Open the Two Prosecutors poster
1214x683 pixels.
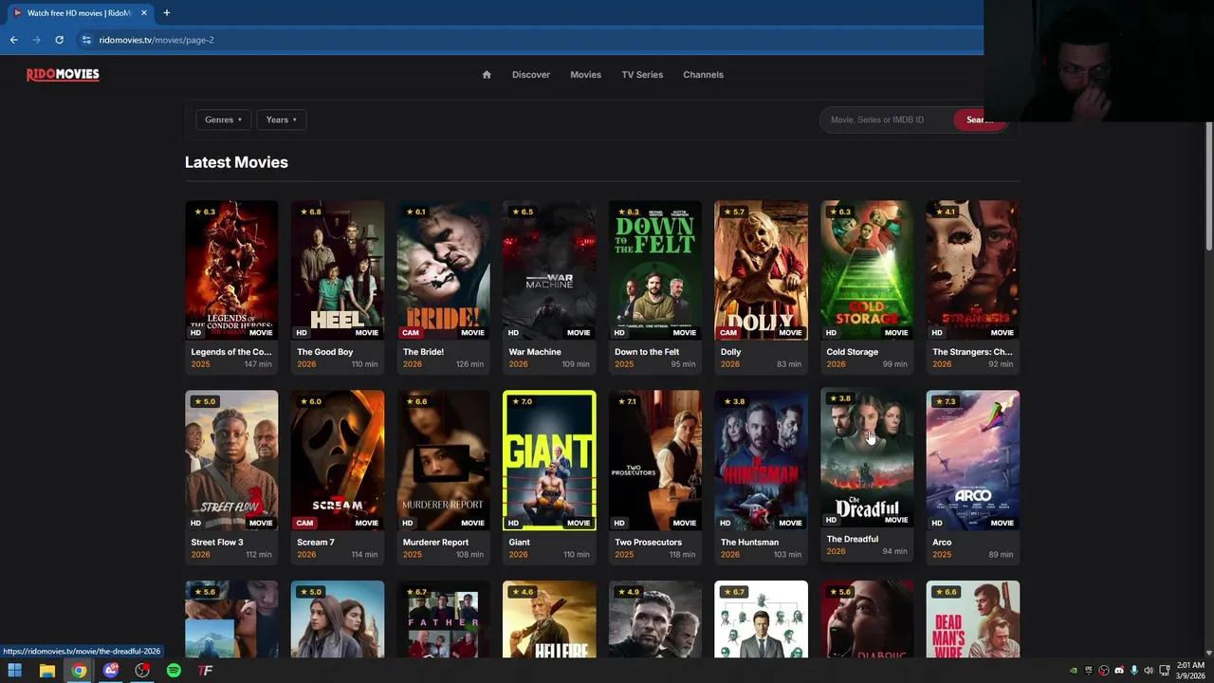655,460
